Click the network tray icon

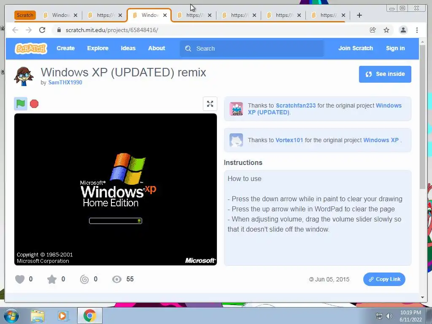click(x=379, y=316)
